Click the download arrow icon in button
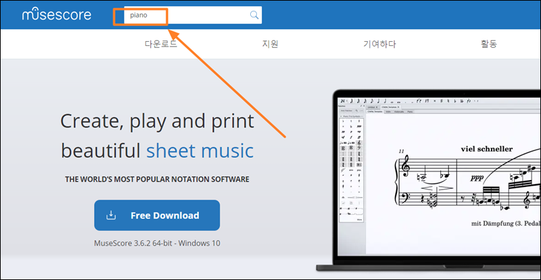This screenshot has width=541, height=280. (x=111, y=215)
